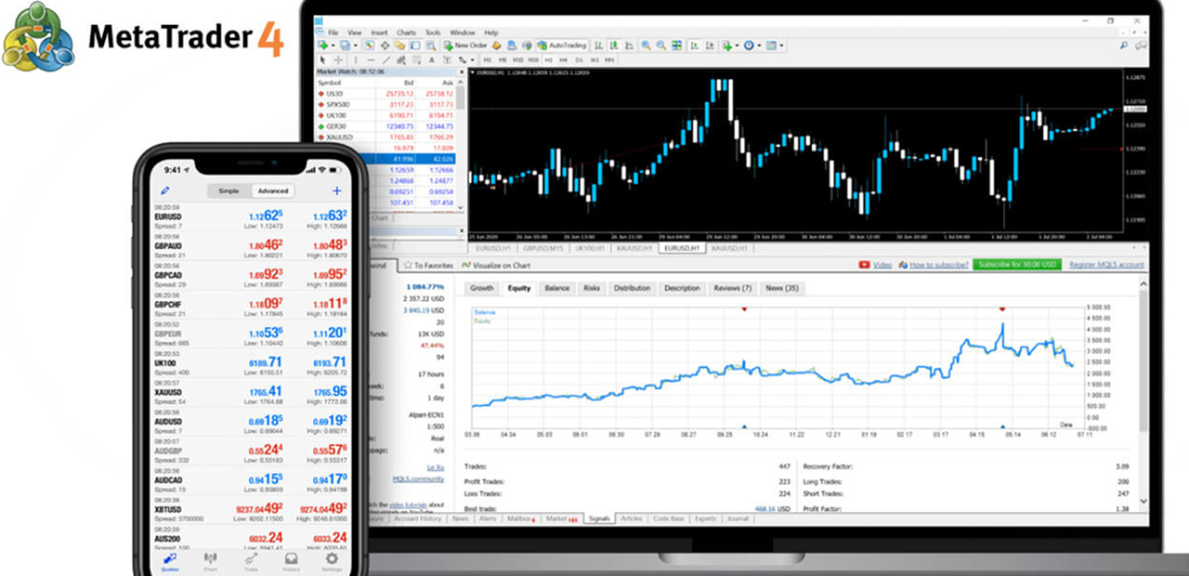Select the Trendline drawing tool
The height and width of the screenshot is (576, 1189).
pos(385,59)
